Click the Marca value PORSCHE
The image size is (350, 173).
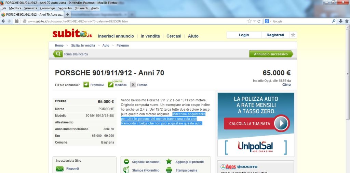click(106, 109)
